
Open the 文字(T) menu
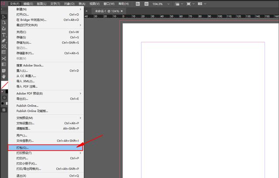point(55,4)
